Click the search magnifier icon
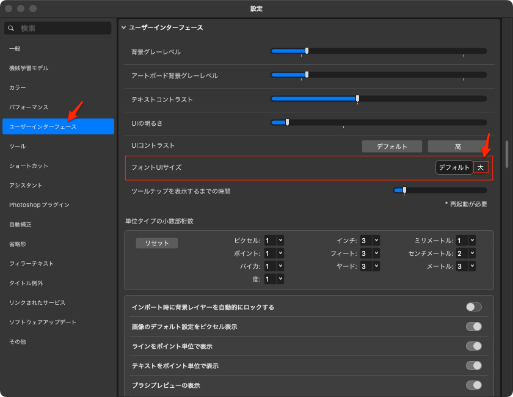Viewport: 513px width, 397px height. [11, 28]
